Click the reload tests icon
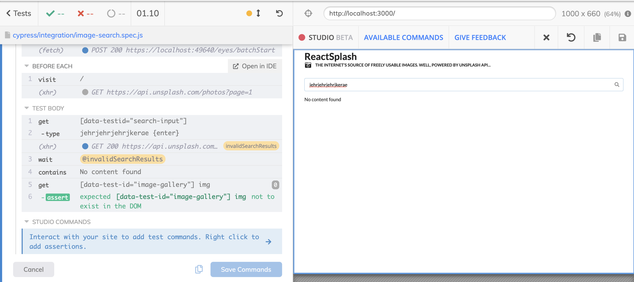Image resolution: width=634 pixels, height=282 pixels. tap(279, 13)
